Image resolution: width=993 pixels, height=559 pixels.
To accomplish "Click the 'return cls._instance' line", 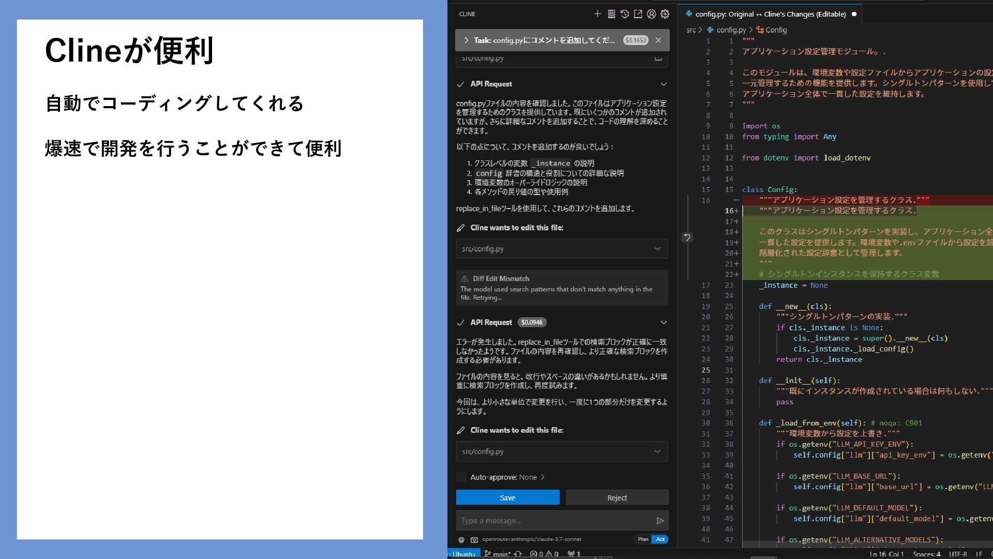I will point(819,359).
